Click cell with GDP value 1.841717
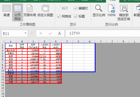Image resolution: width=140 pixels, height=97 pixels. (x=33, y=82)
